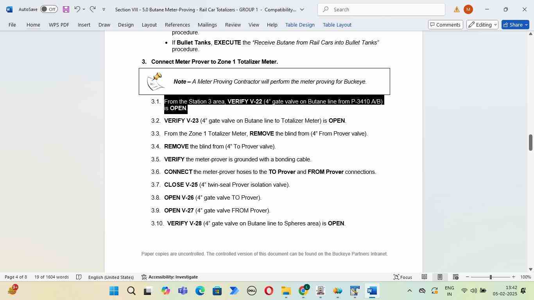Click the Redo arrow icon
This screenshot has height=300, width=534.
coord(93,9)
